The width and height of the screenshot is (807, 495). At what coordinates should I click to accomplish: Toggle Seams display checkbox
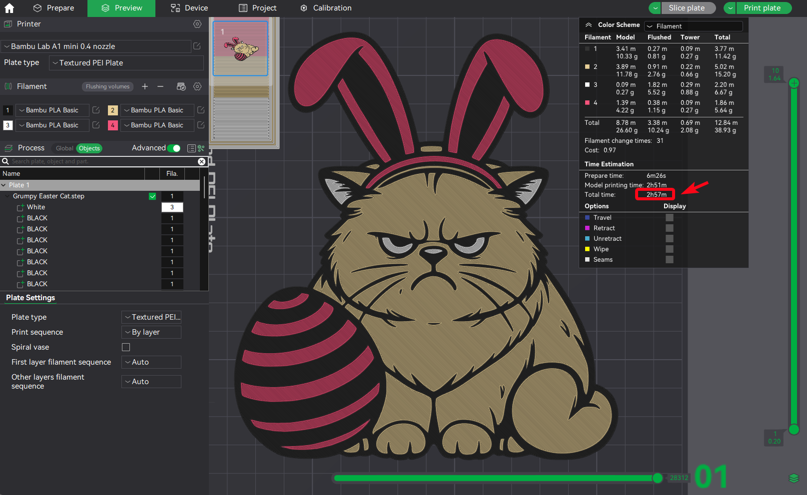[670, 260]
